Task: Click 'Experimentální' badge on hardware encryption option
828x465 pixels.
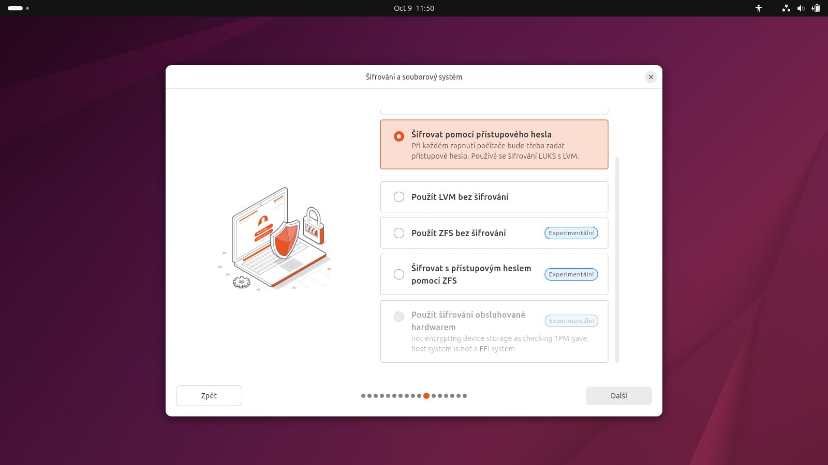Action: (571, 321)
